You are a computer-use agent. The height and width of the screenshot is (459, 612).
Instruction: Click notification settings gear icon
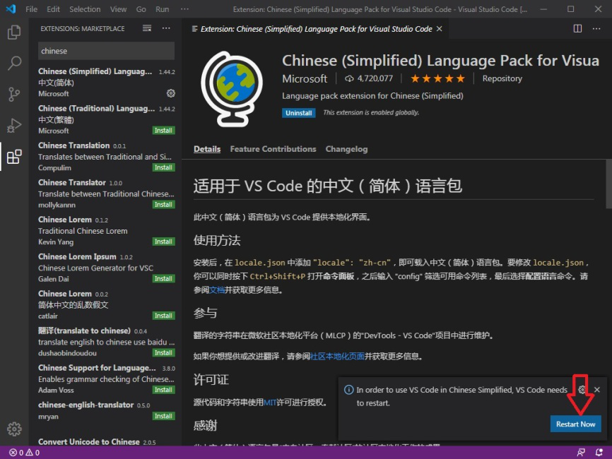pos(582,390)
